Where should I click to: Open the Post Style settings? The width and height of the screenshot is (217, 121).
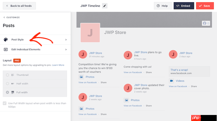[35, 40]
